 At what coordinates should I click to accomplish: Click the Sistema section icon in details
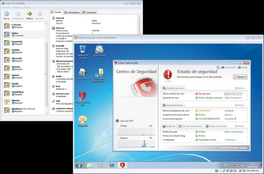pos(53,28)
